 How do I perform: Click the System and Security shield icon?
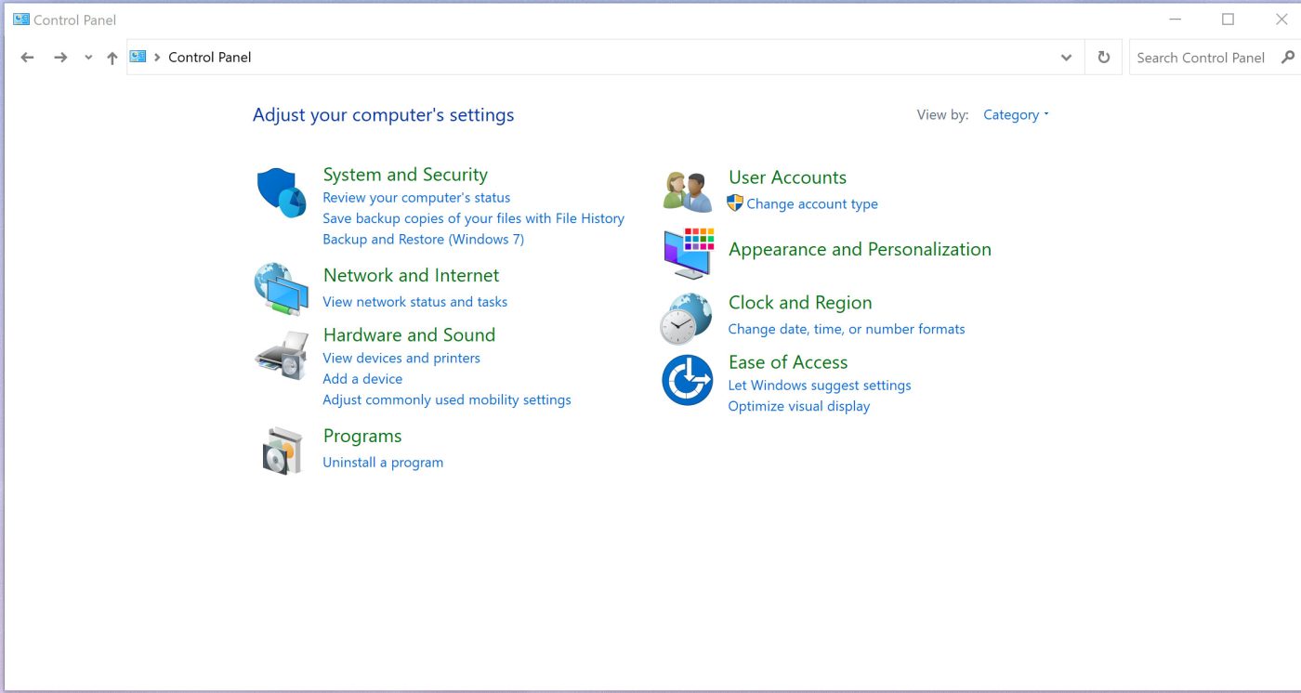281,193
